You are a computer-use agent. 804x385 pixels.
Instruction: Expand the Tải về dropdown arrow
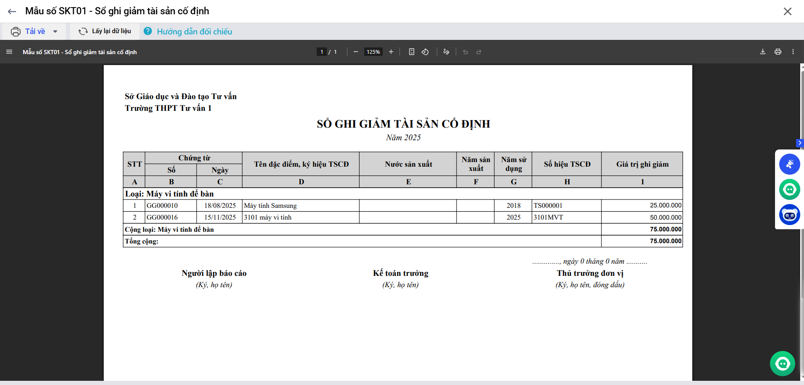point(55,31)
